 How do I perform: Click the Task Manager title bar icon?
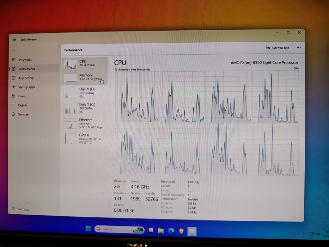(x=14, y=39)
